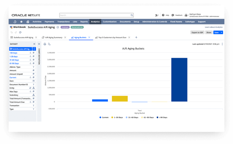The height and width of the screenshot is (144, 233).
Task: Toggle 31-60 Days legend series
Action: 132,117
